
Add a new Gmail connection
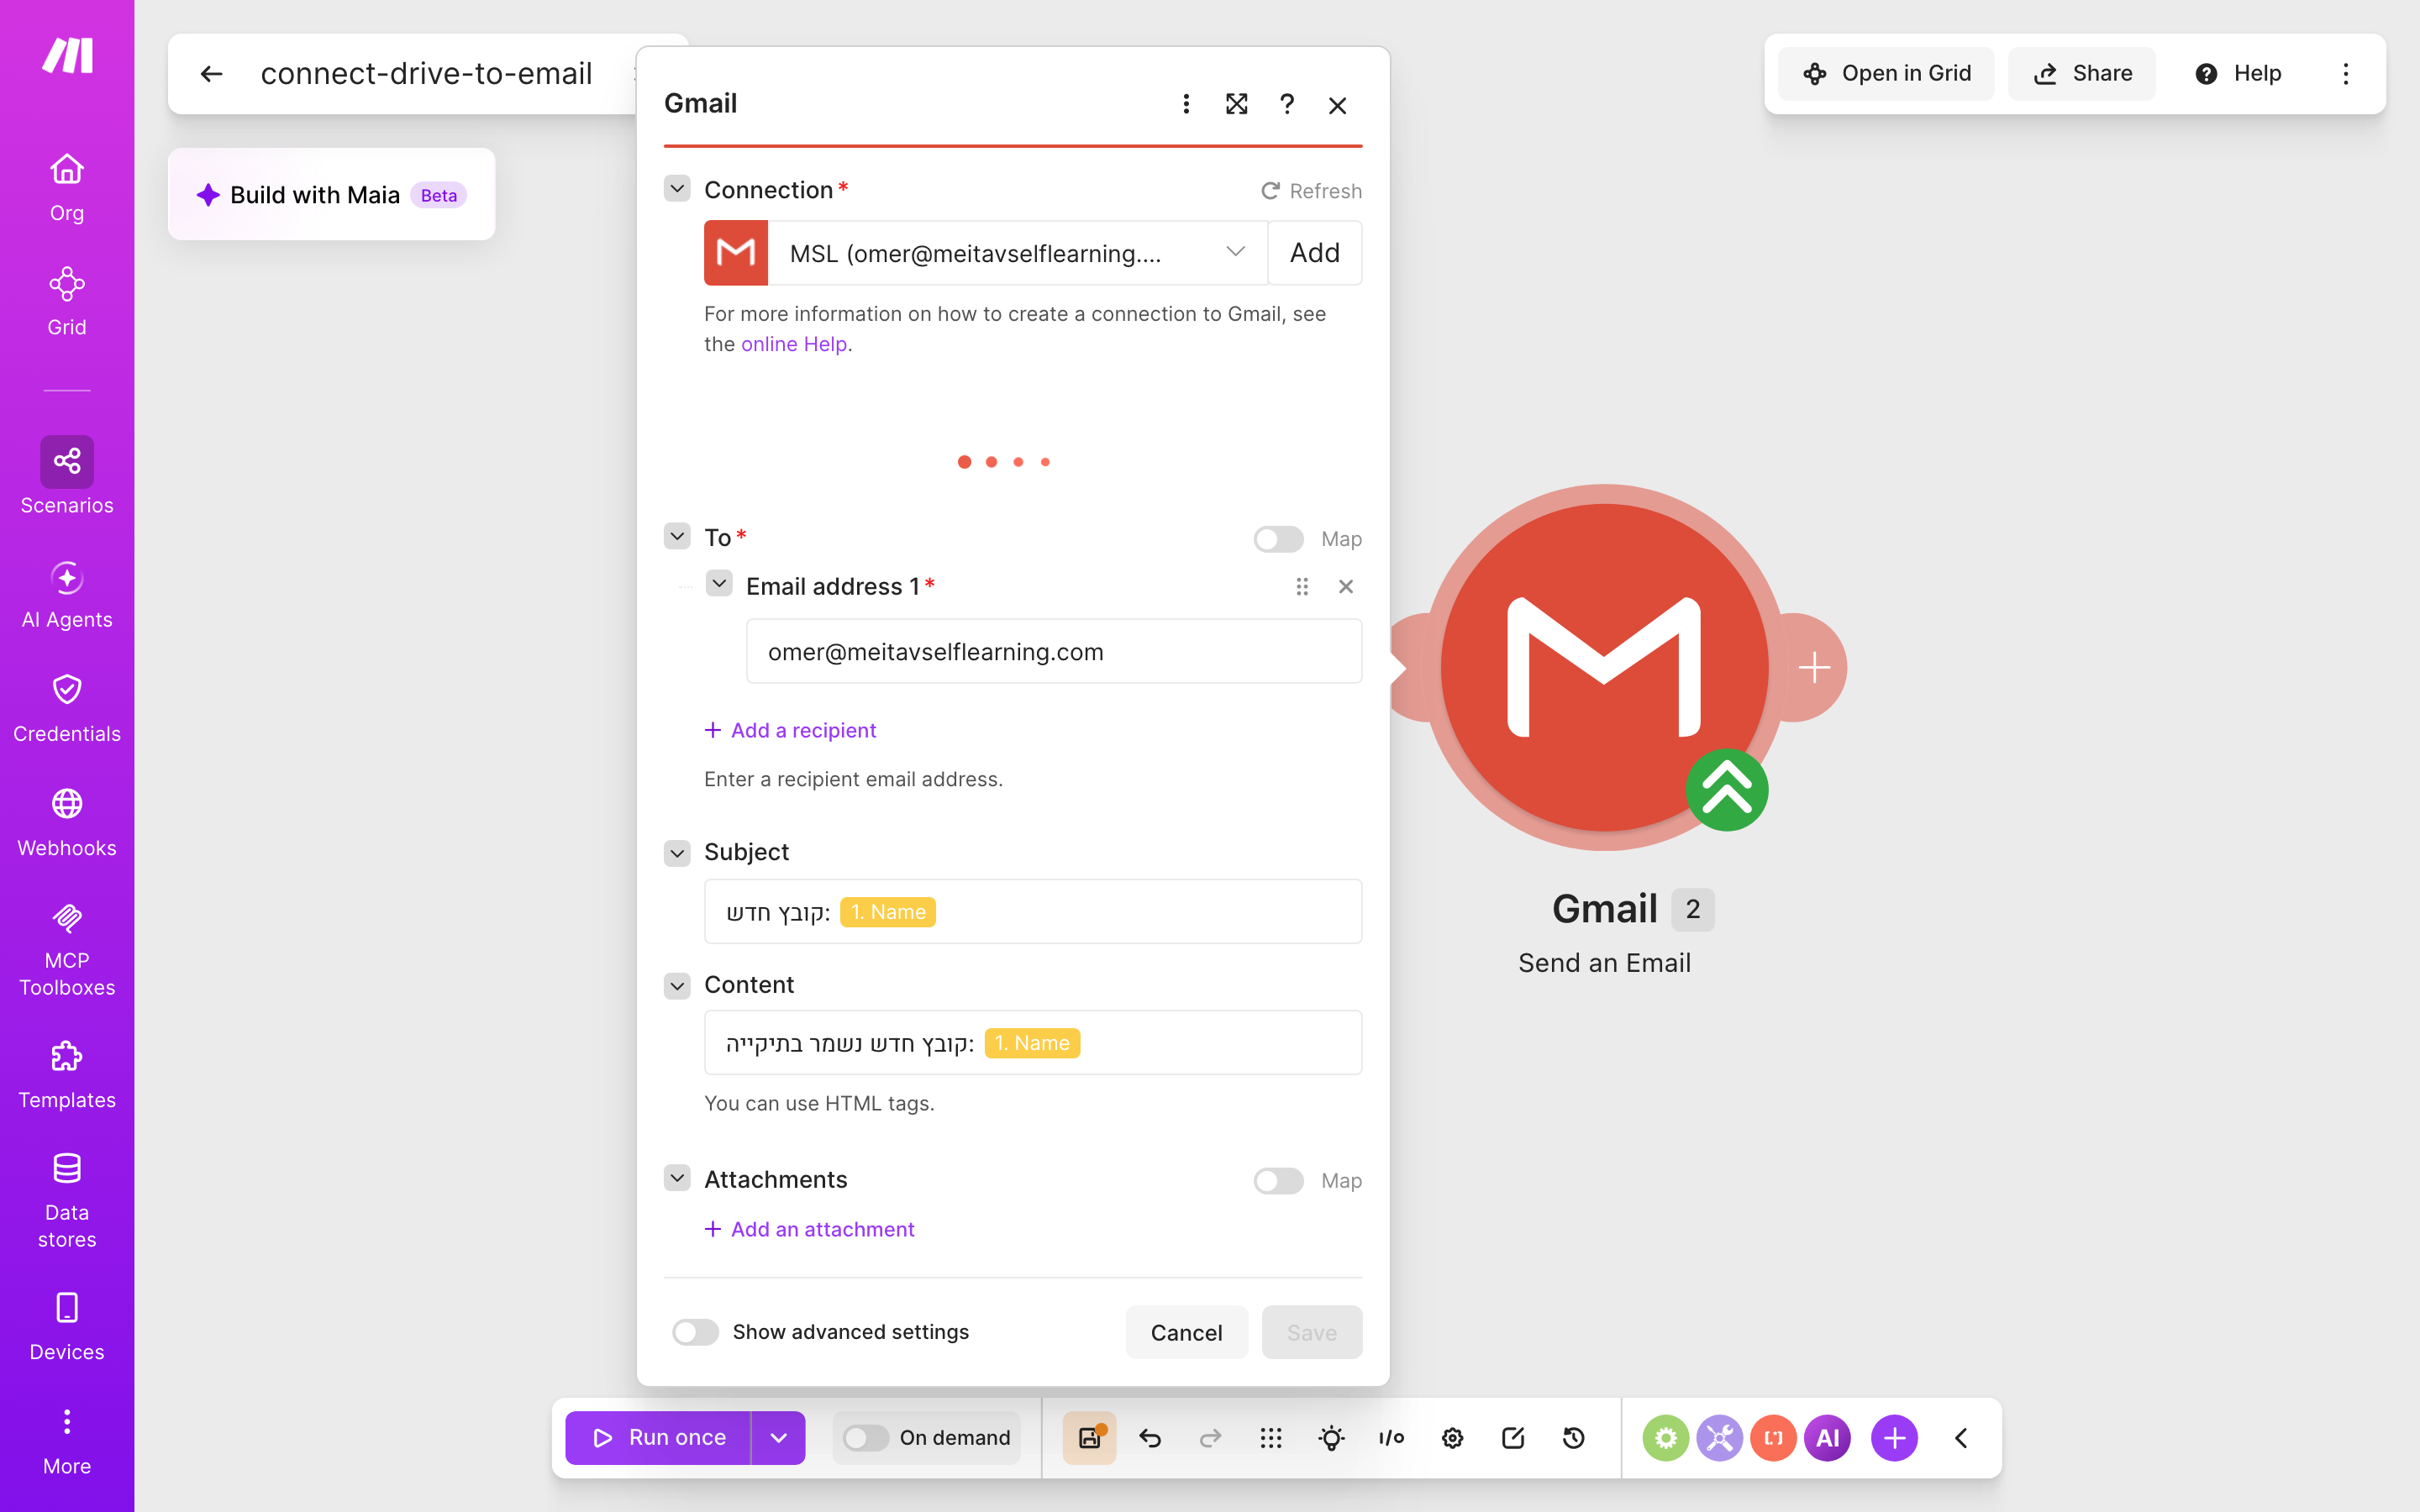tap(1314, 253)
